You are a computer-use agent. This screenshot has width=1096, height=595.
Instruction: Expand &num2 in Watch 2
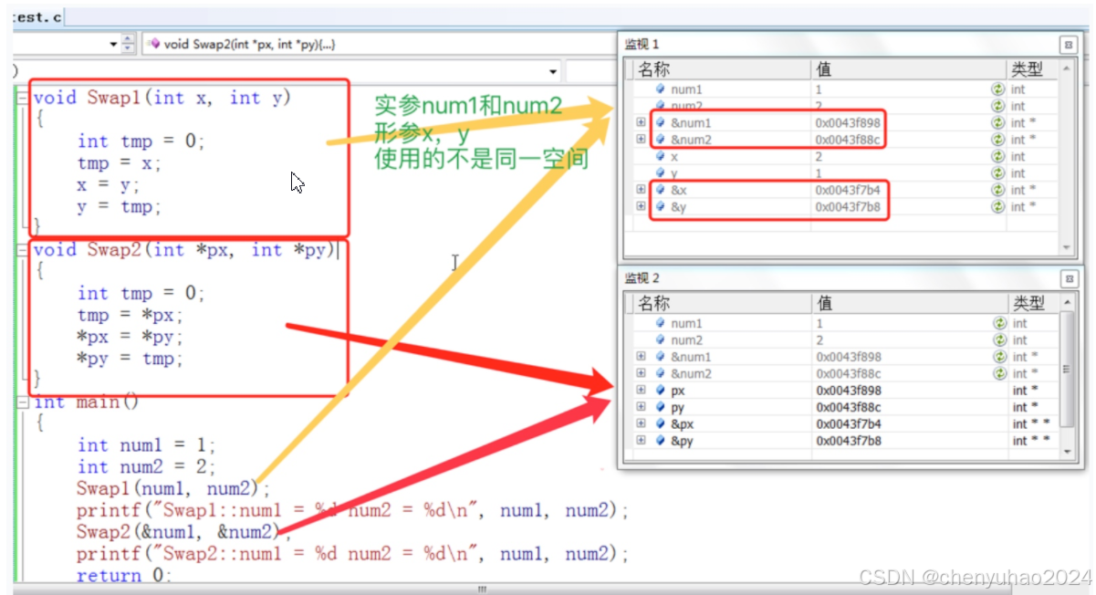click(642, 373)
